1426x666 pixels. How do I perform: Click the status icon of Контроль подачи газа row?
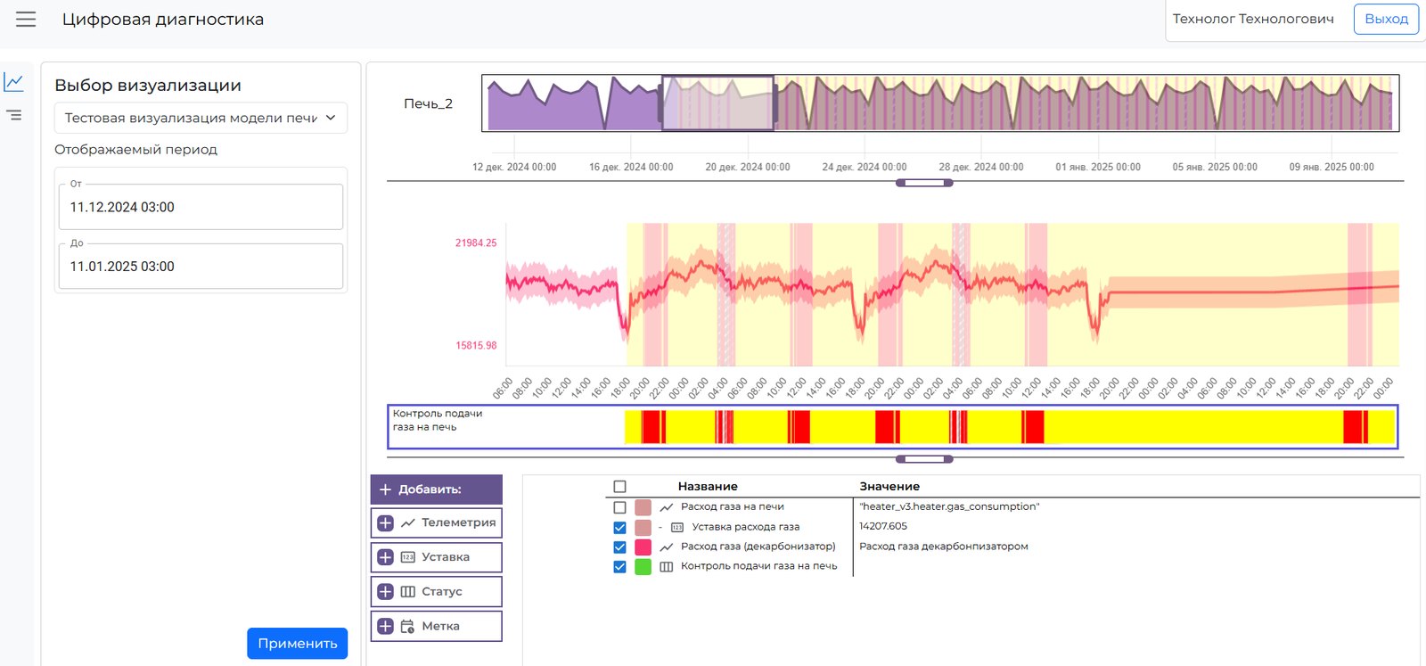pyautogui.click(x=666, y=566)
